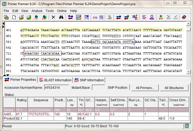193x131 pixels.
Task: Open the Edit menu
Action: 15,11
